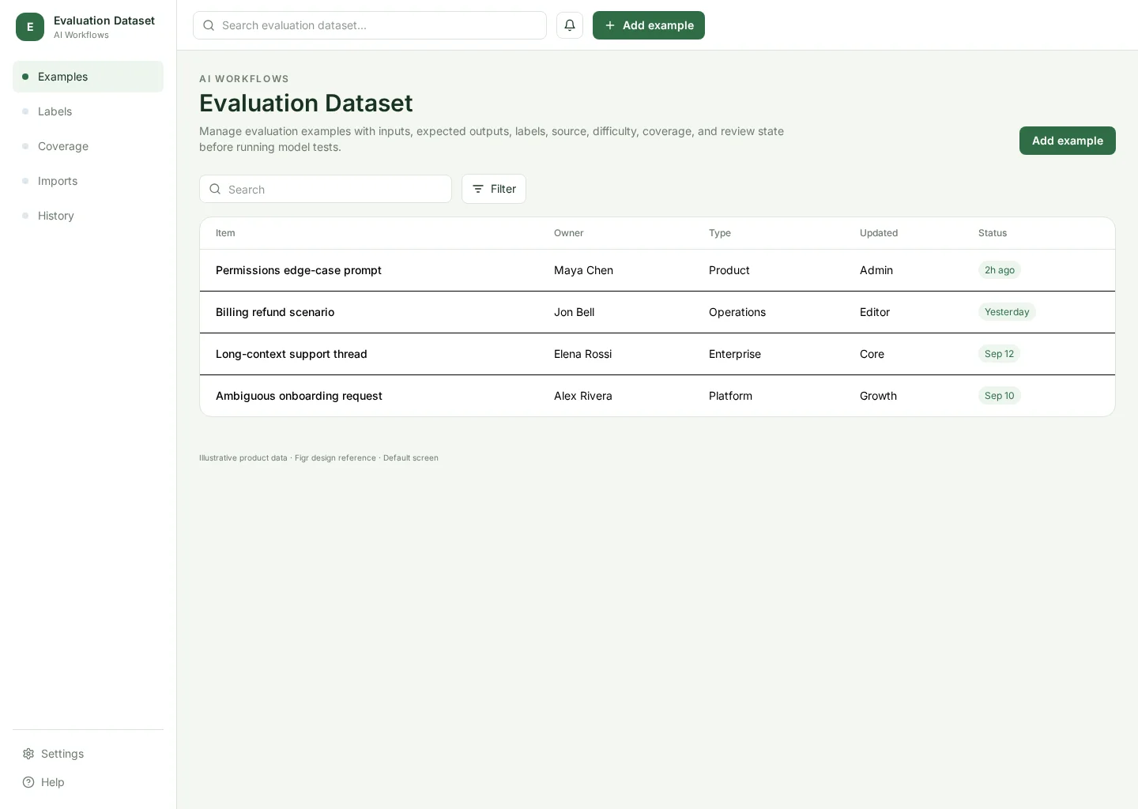Click the Updated column header
Screen dimensions: 1138x809
tap(879, 233)
